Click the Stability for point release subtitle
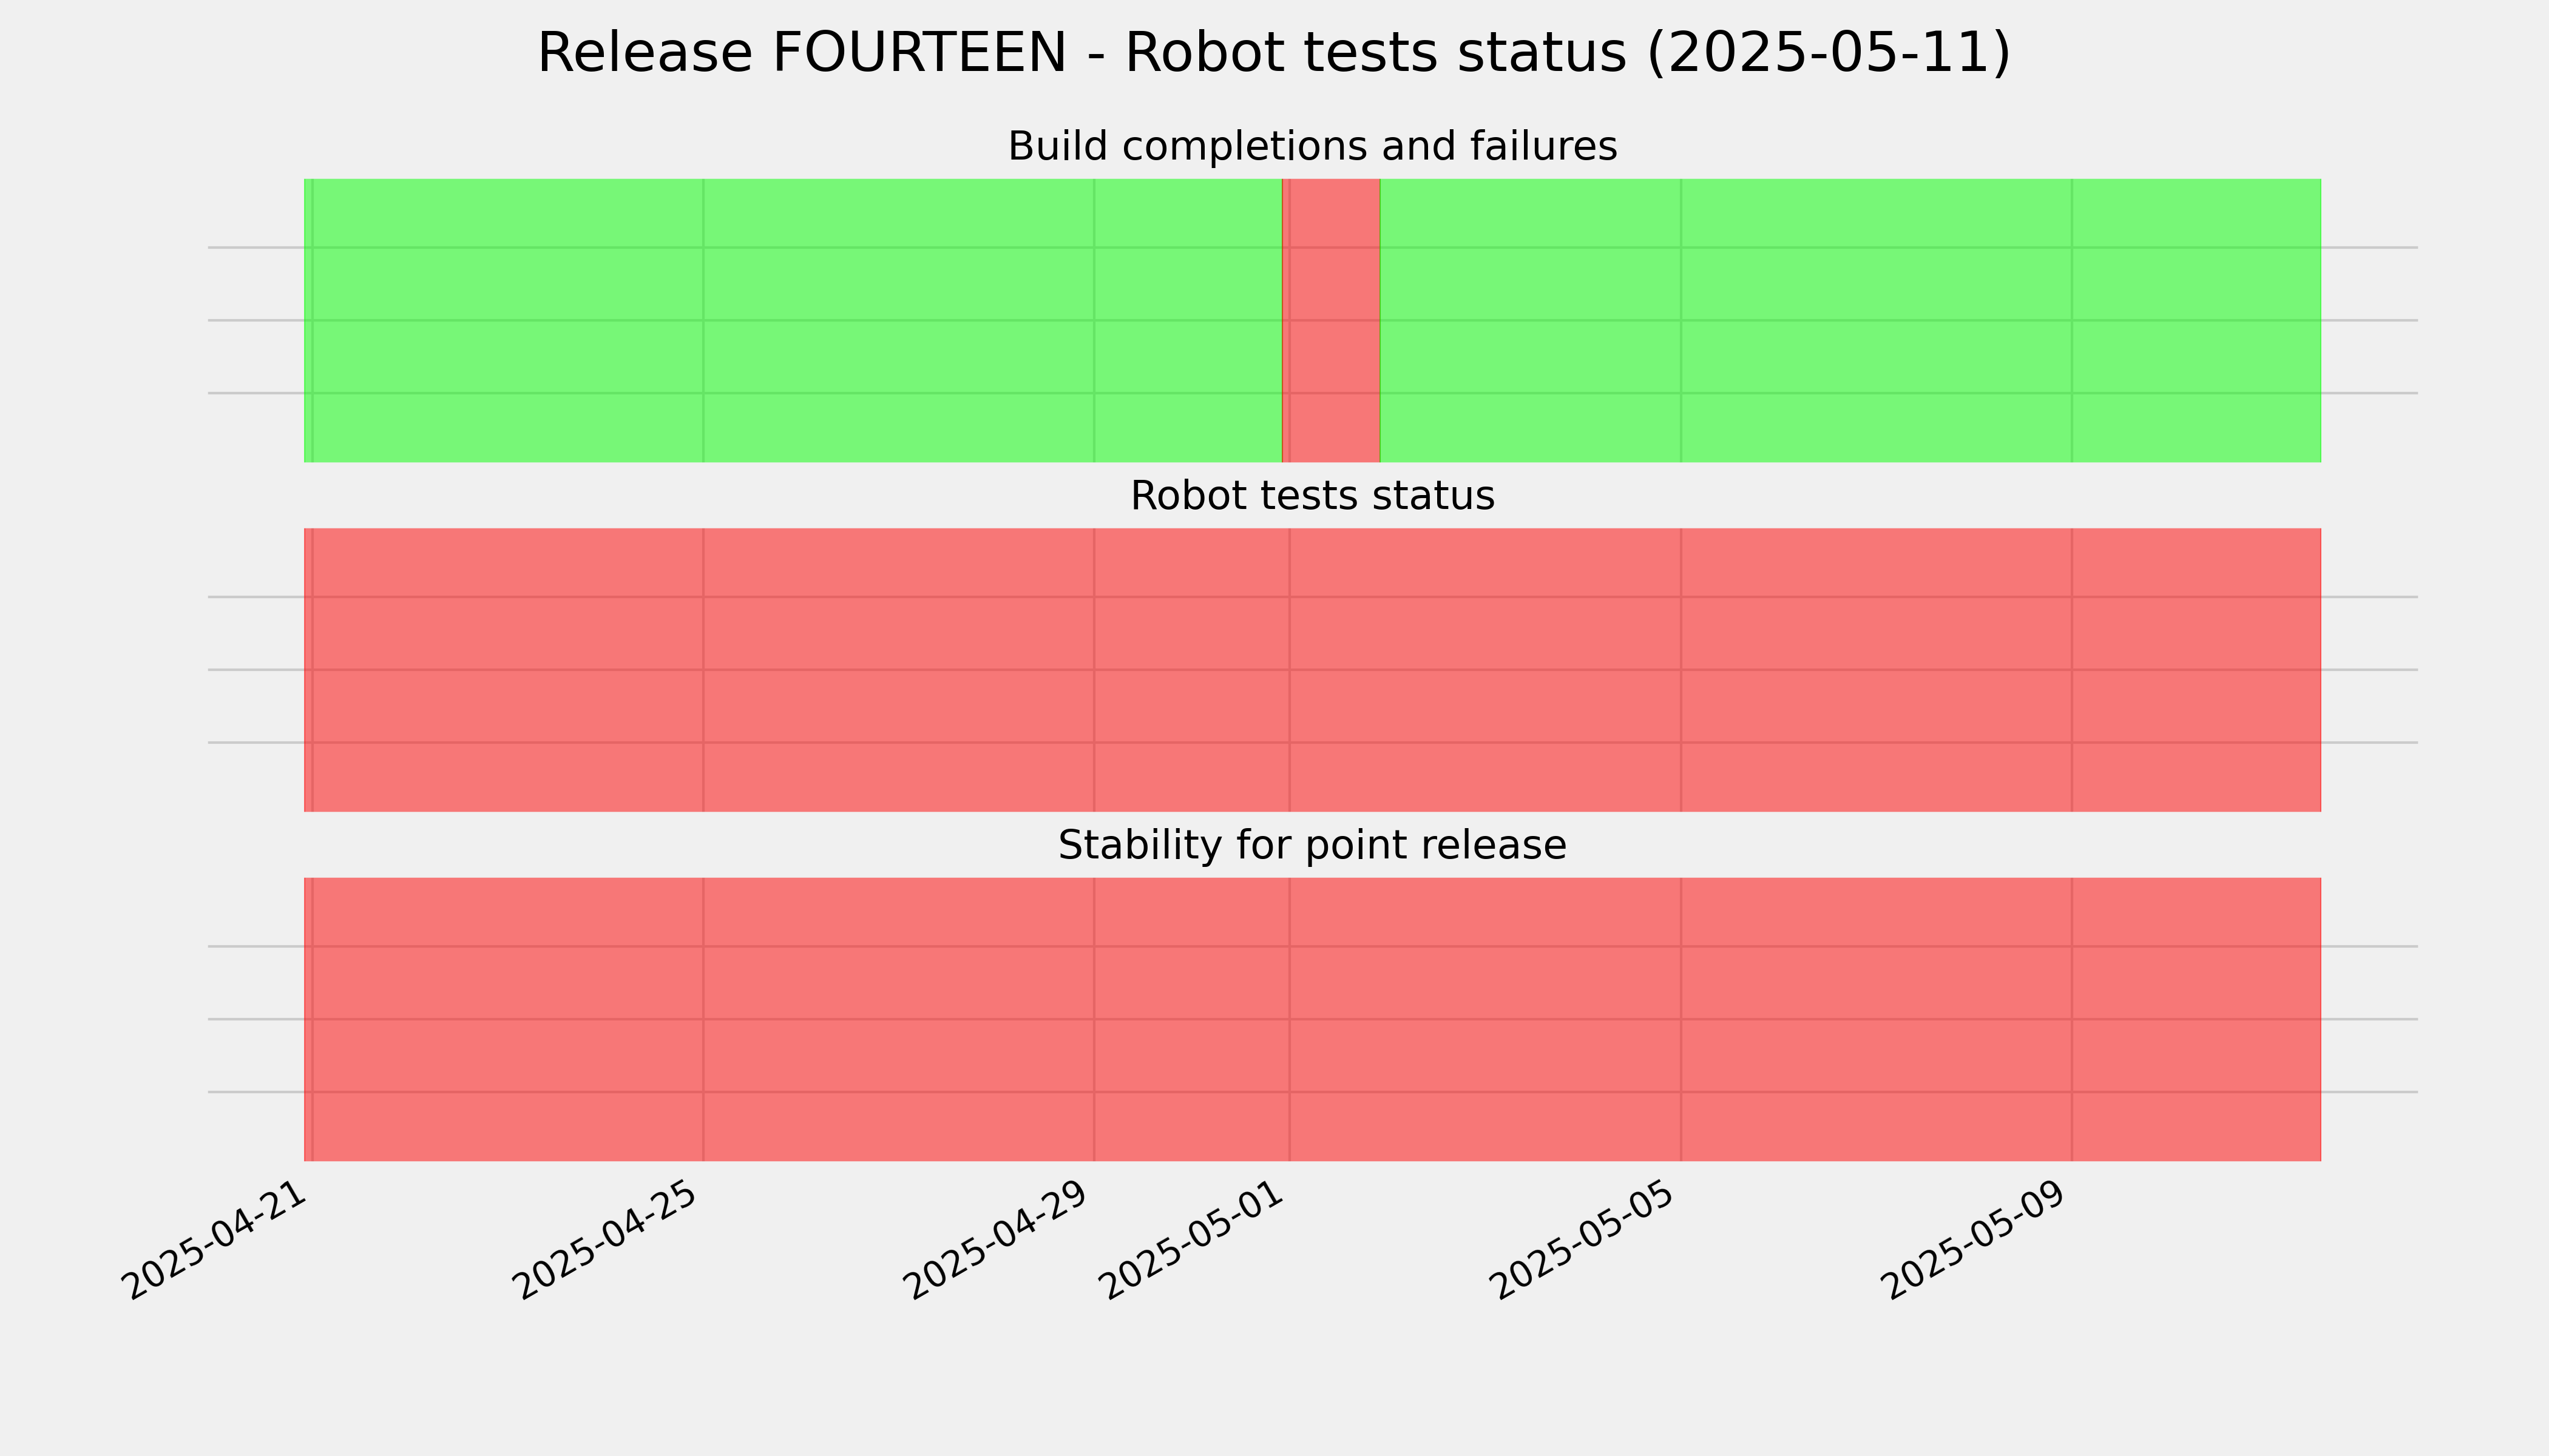 click(1313, 846)
